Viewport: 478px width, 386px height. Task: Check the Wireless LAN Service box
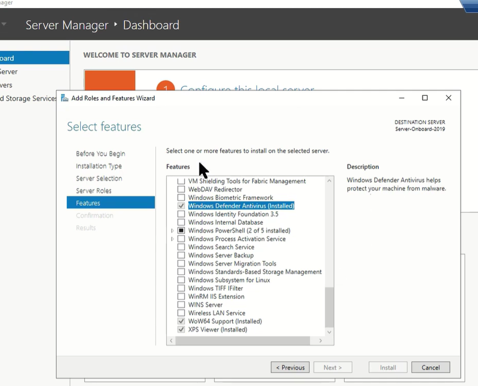[x=181, y=313]
